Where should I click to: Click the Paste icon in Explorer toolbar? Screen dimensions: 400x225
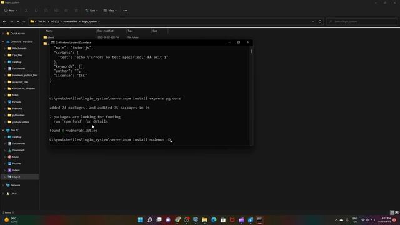click(x=46, y=11)
